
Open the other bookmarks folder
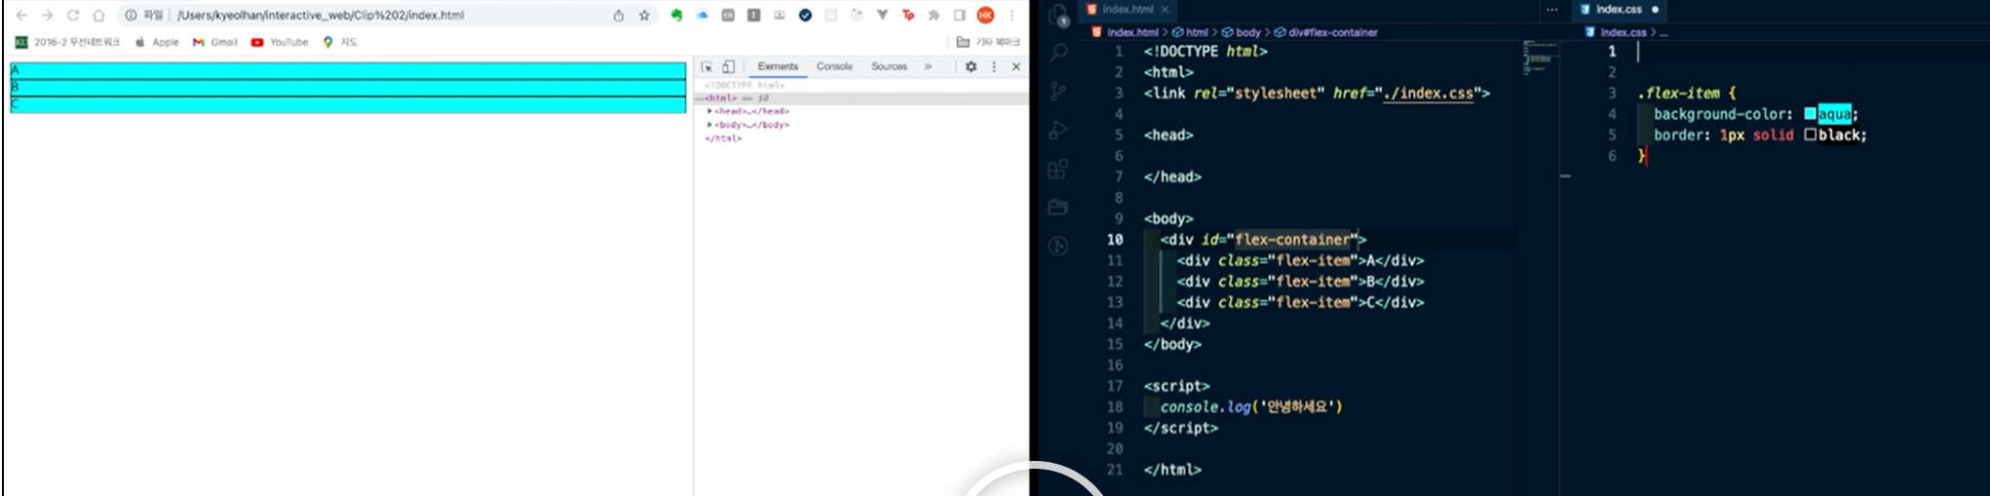pyautogui.click(x=988, y=42)
